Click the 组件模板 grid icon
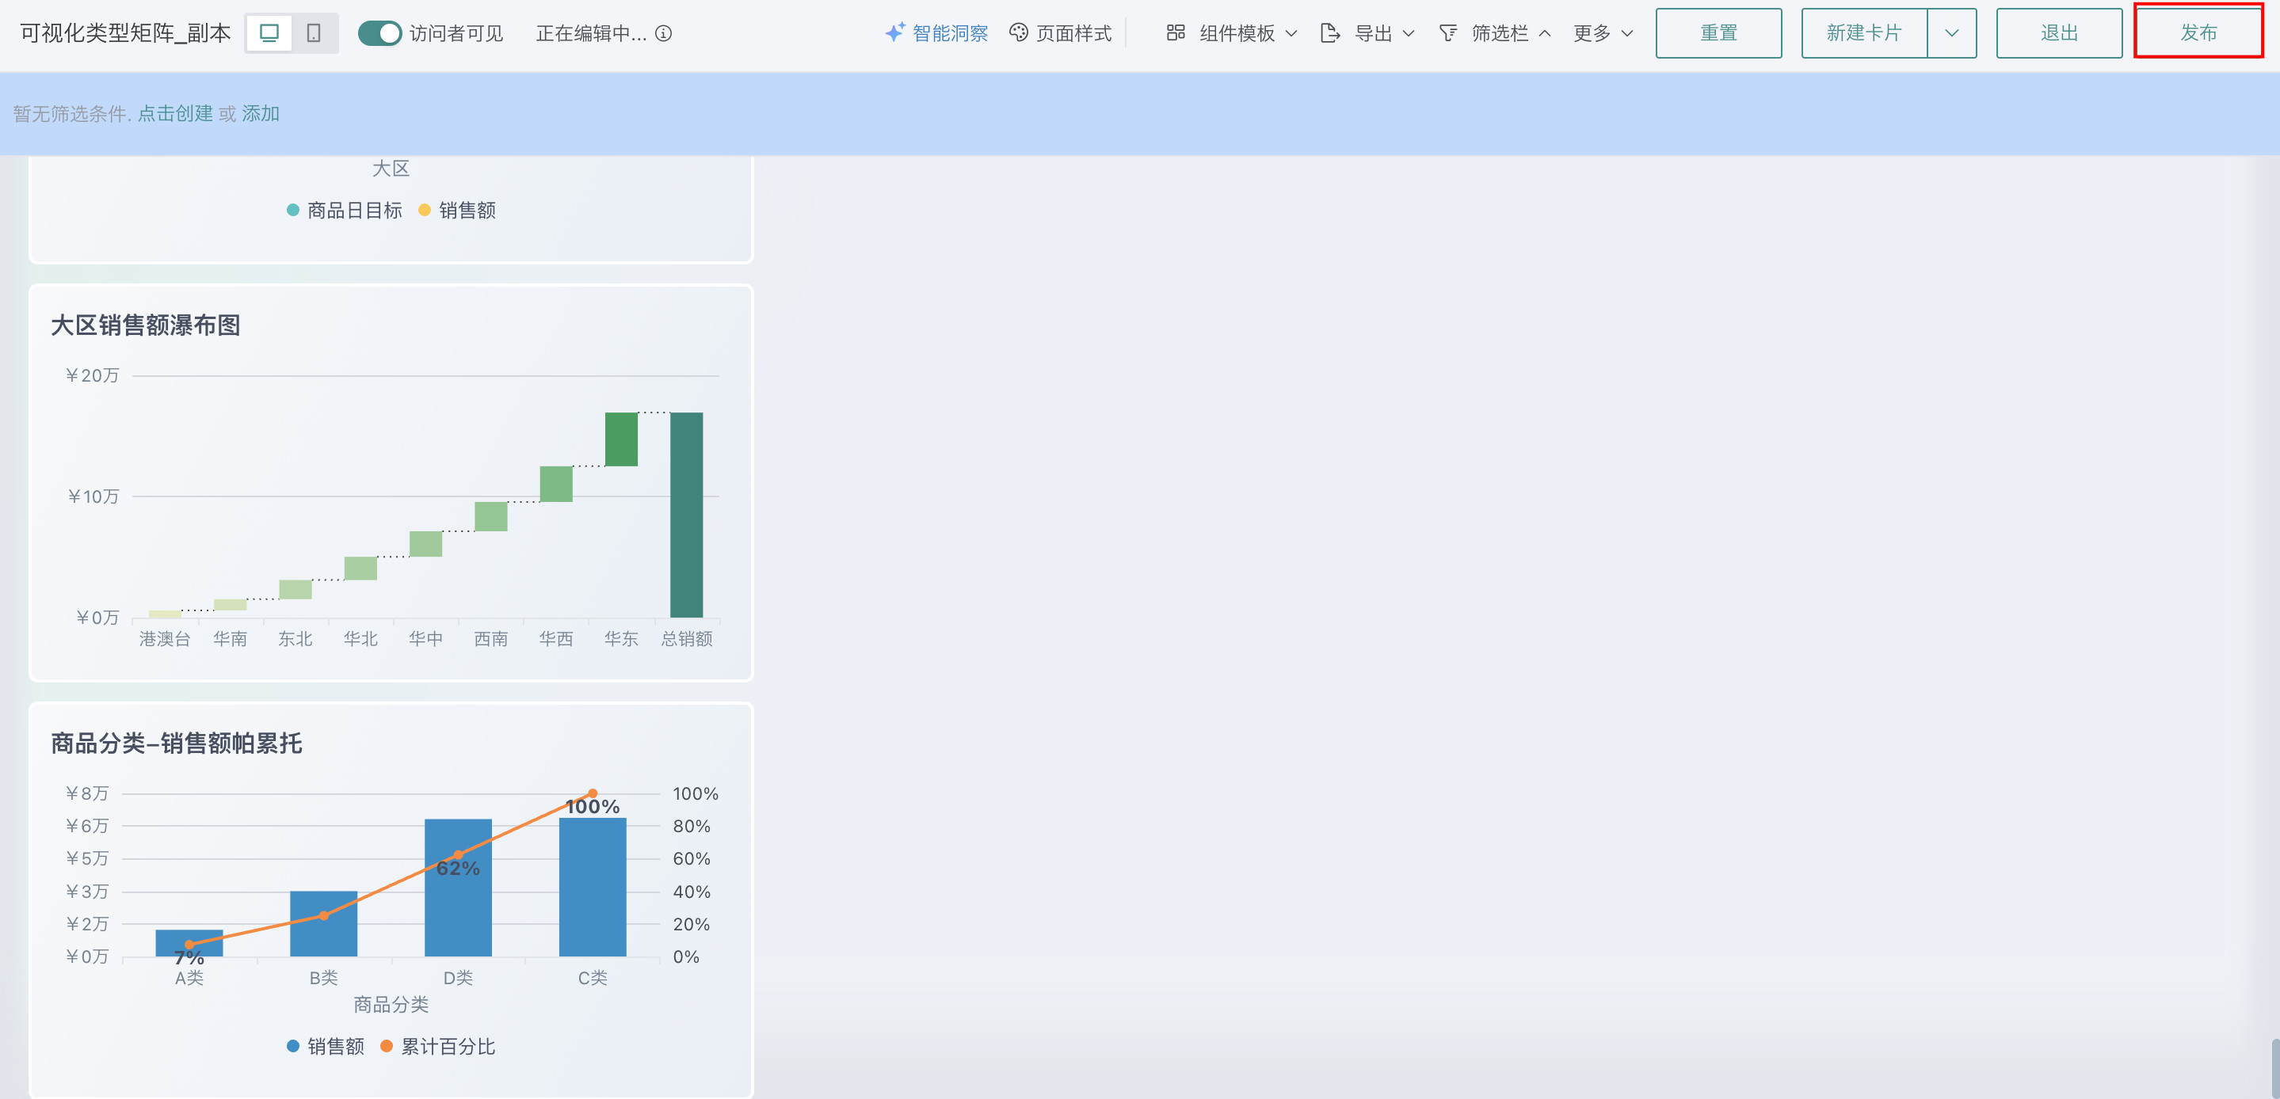 click(1176, 32)
